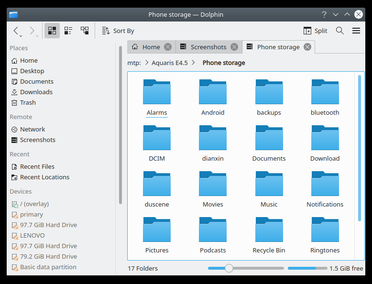Split the view with Split button
The image size is (372, 284).
tap(316, 31)
